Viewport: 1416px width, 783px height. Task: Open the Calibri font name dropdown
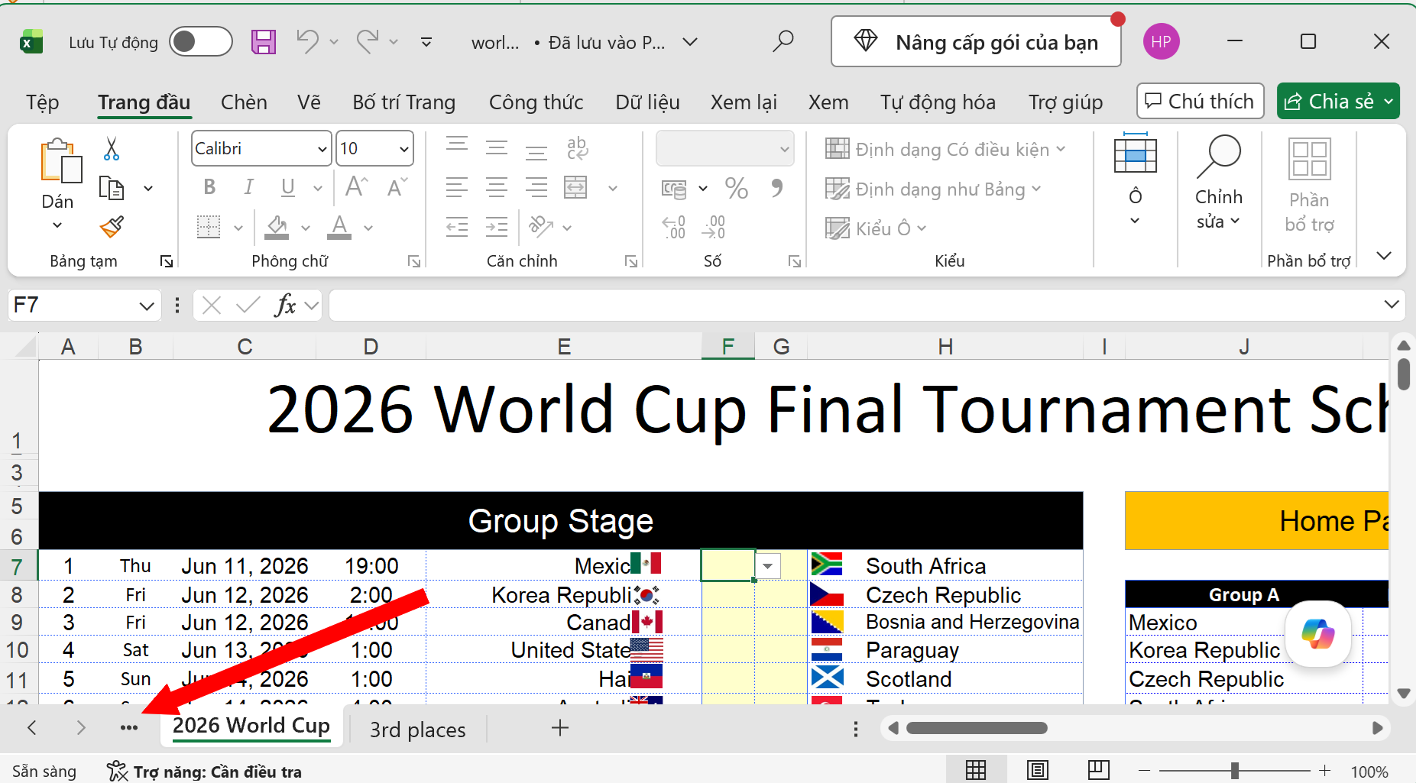[x=322, y=149]
